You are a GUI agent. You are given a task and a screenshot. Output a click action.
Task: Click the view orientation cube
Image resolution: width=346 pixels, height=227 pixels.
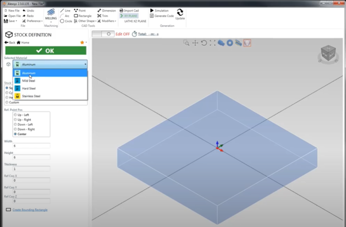pyautogui.click(x=327, y=53)
